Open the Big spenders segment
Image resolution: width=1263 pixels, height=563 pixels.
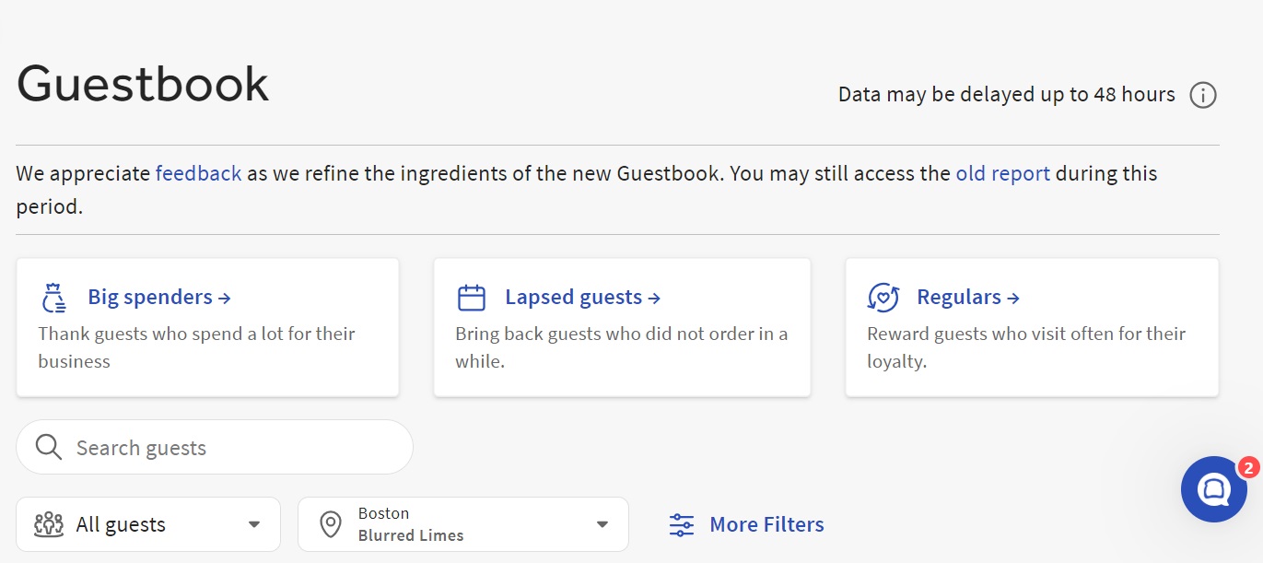pos(158,298)
